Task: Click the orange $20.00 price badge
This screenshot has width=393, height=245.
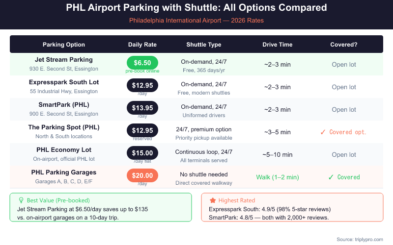Action: (142, 175)
